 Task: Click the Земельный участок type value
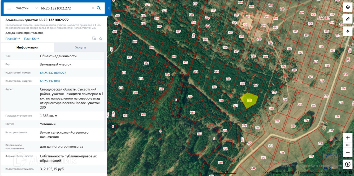[x=56, y=64]
